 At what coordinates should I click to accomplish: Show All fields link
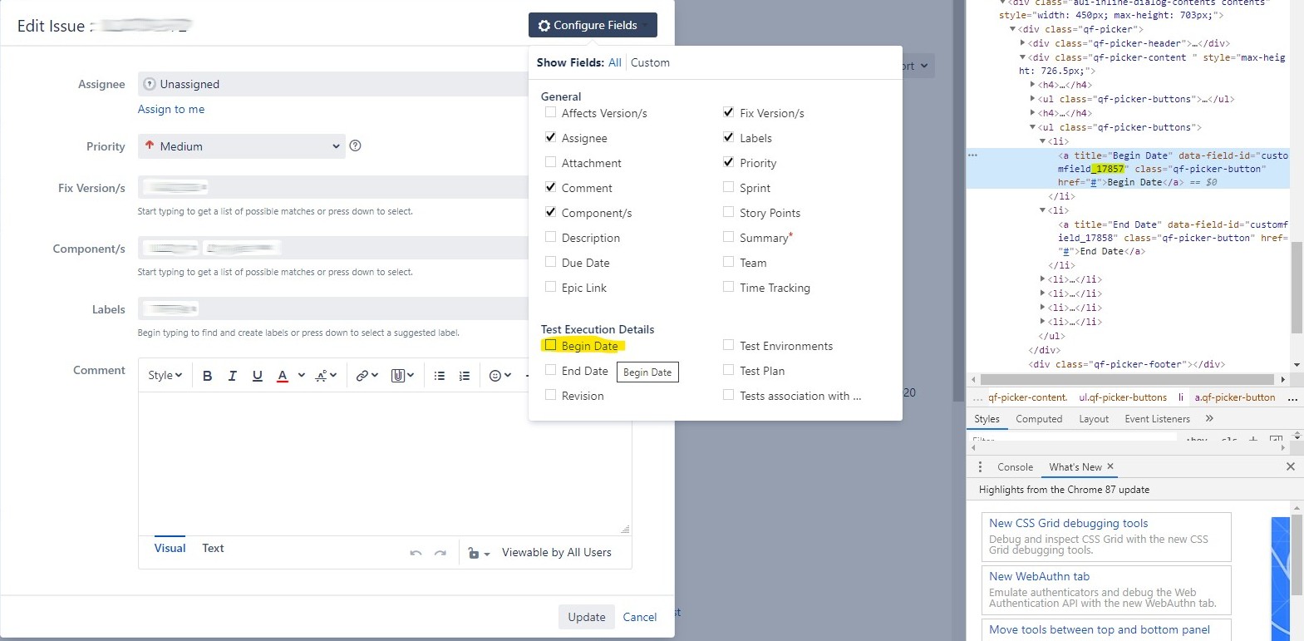(x=614, y=62)
